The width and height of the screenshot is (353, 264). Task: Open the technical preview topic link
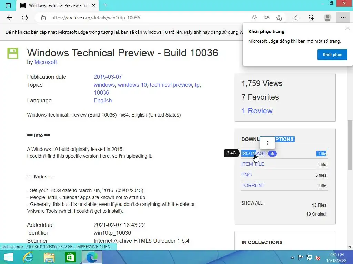[171, 85]
